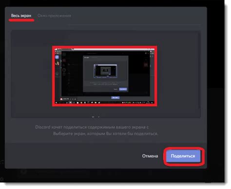Click the user avatar at preview's bottom left
The width and height of the screenshot is (231, 189).
61,99
